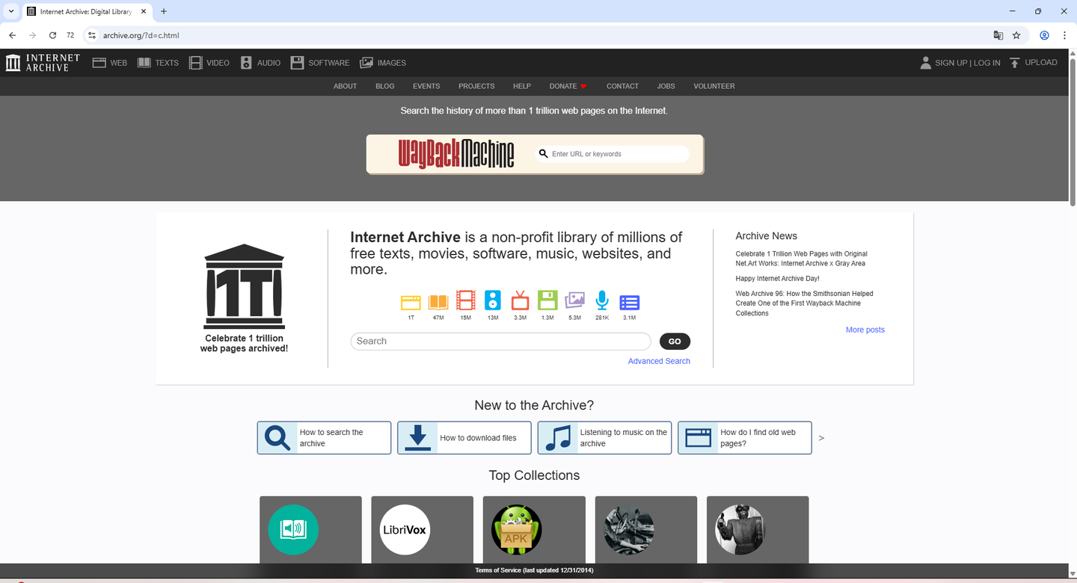Open the Blog menu item
This screenshot has height=583, width=1077.
[384, 86]
